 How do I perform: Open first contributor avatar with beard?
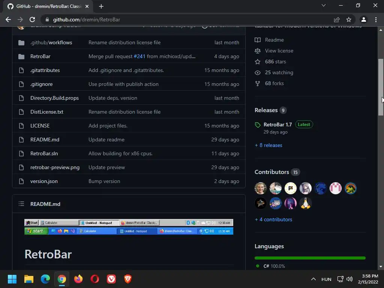[x=261, y=188]
